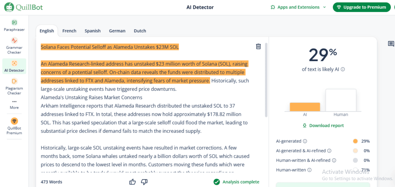Expand Apps and Extensions dropdown

(x=298, y=7)
